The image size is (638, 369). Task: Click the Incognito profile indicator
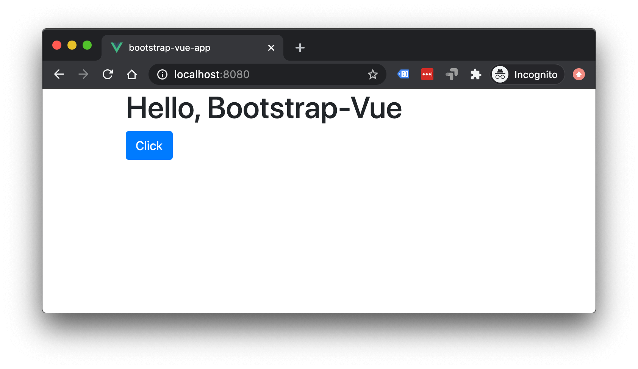[527, 74]
